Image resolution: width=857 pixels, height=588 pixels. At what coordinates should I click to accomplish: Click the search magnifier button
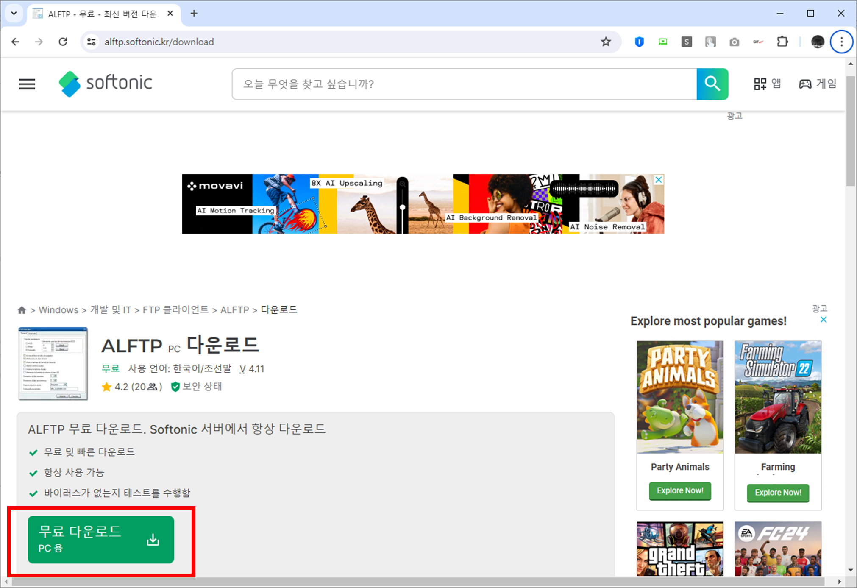click(x=712, y=84)
